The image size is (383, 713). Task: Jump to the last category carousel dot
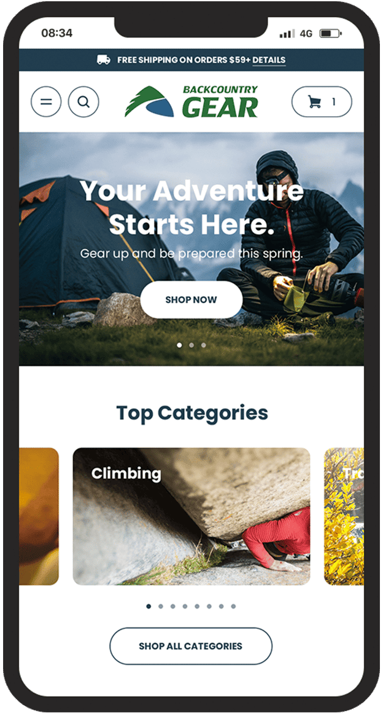(233, 606)
